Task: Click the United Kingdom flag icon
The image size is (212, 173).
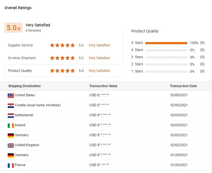Action: click(x=11, y=145)
